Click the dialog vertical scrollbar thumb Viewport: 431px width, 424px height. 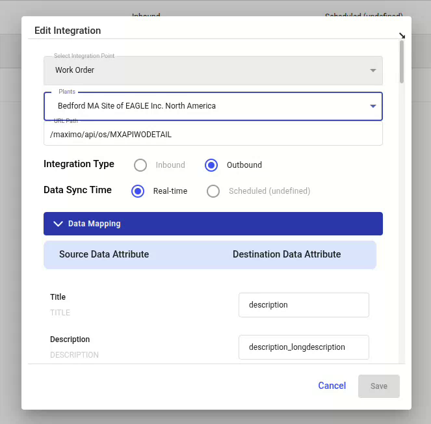click(402, 62)
